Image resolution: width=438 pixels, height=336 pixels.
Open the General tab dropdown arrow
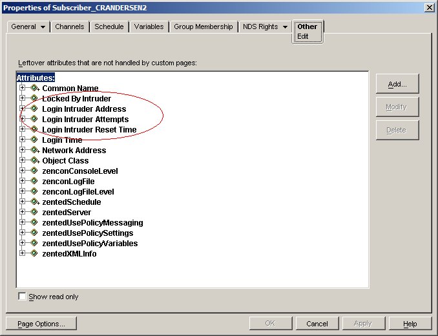[x=43, y=27]
